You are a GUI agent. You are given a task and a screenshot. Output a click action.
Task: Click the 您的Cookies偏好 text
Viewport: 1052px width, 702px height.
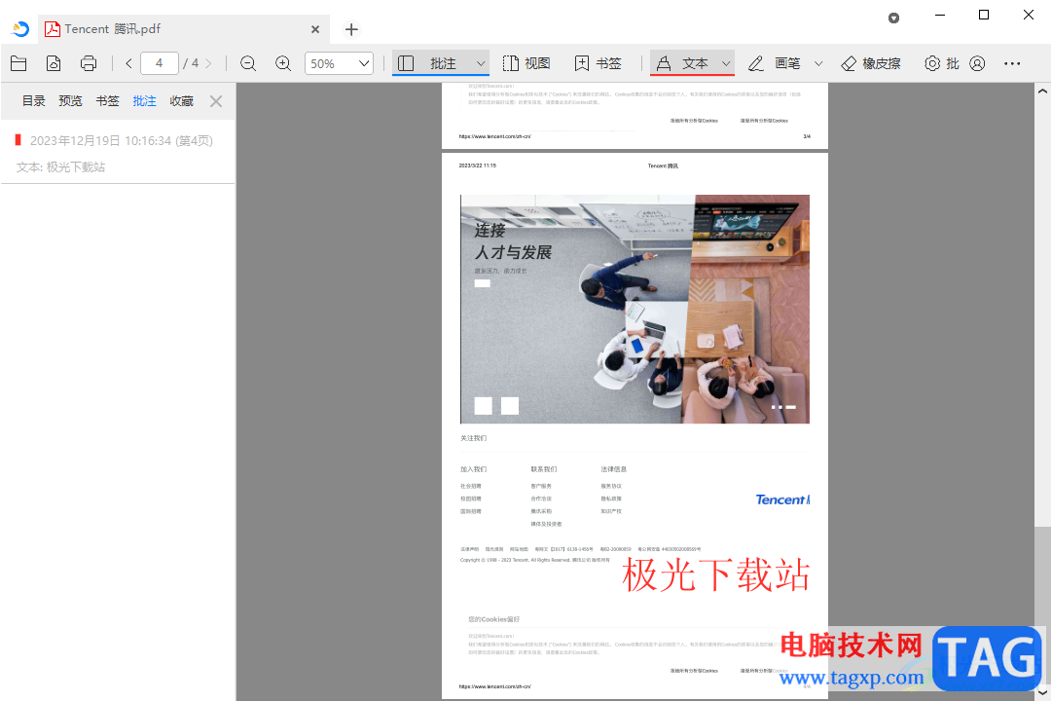click(x=493, y=619)
